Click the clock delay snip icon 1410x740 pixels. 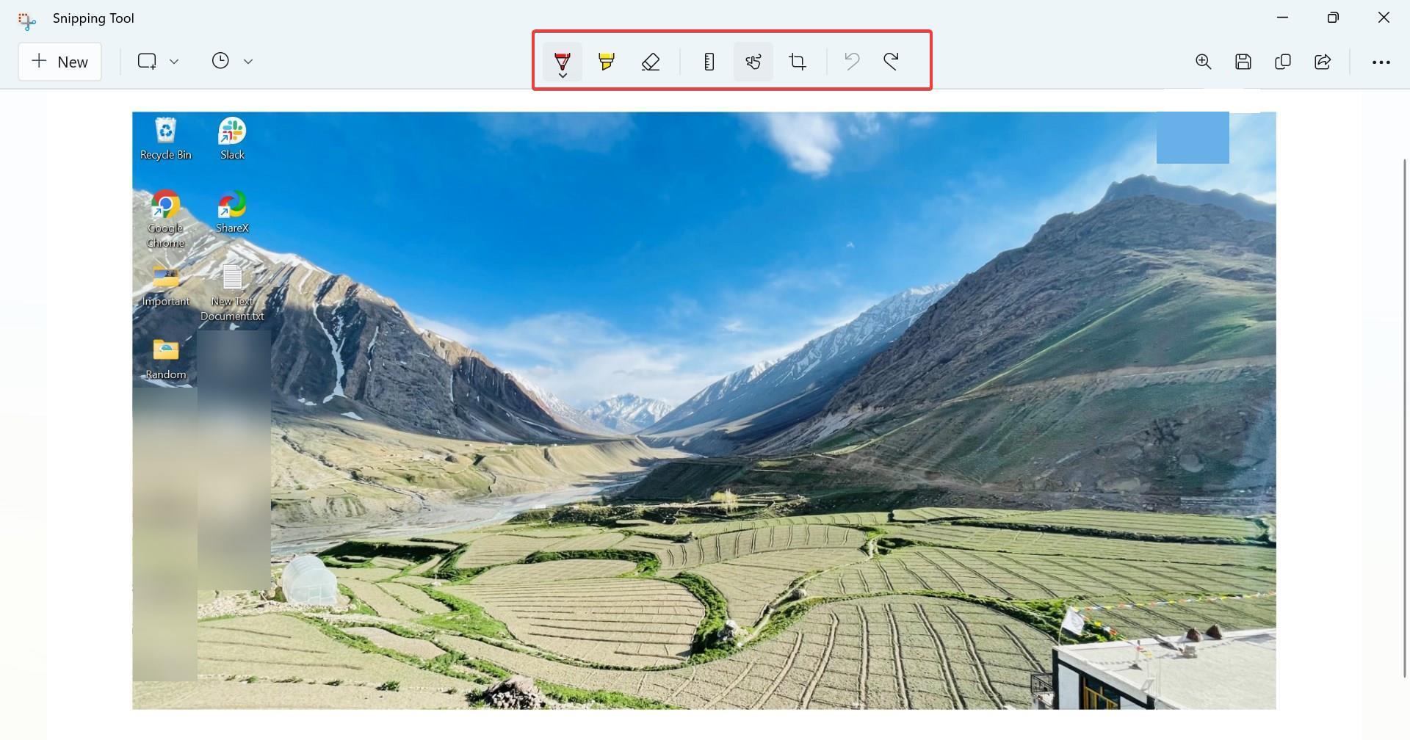220,61
